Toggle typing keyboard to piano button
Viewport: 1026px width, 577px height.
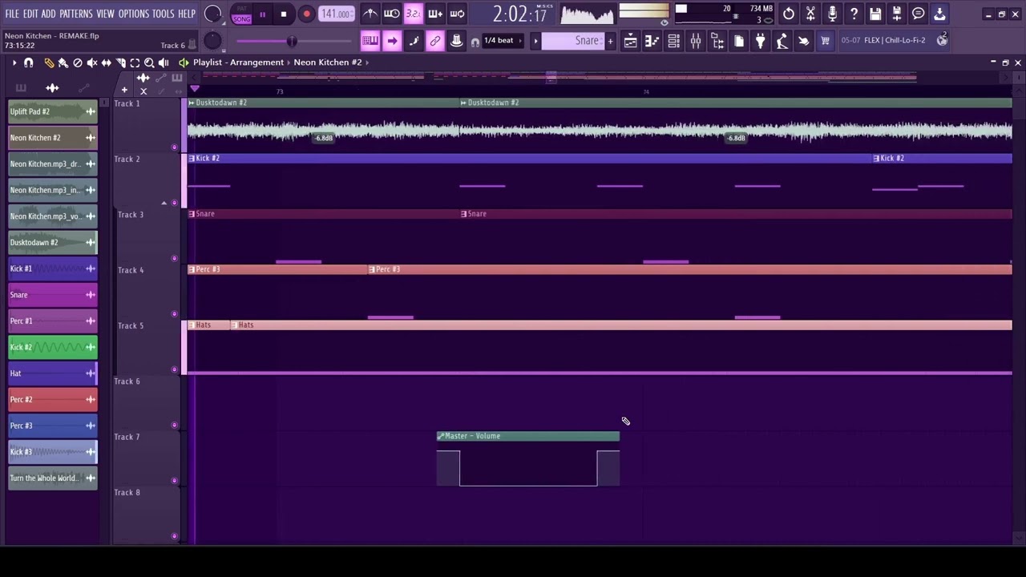point(370,41)
